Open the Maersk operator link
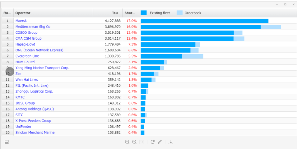Screen dimensions: 298x150 (x=21, y=21)
